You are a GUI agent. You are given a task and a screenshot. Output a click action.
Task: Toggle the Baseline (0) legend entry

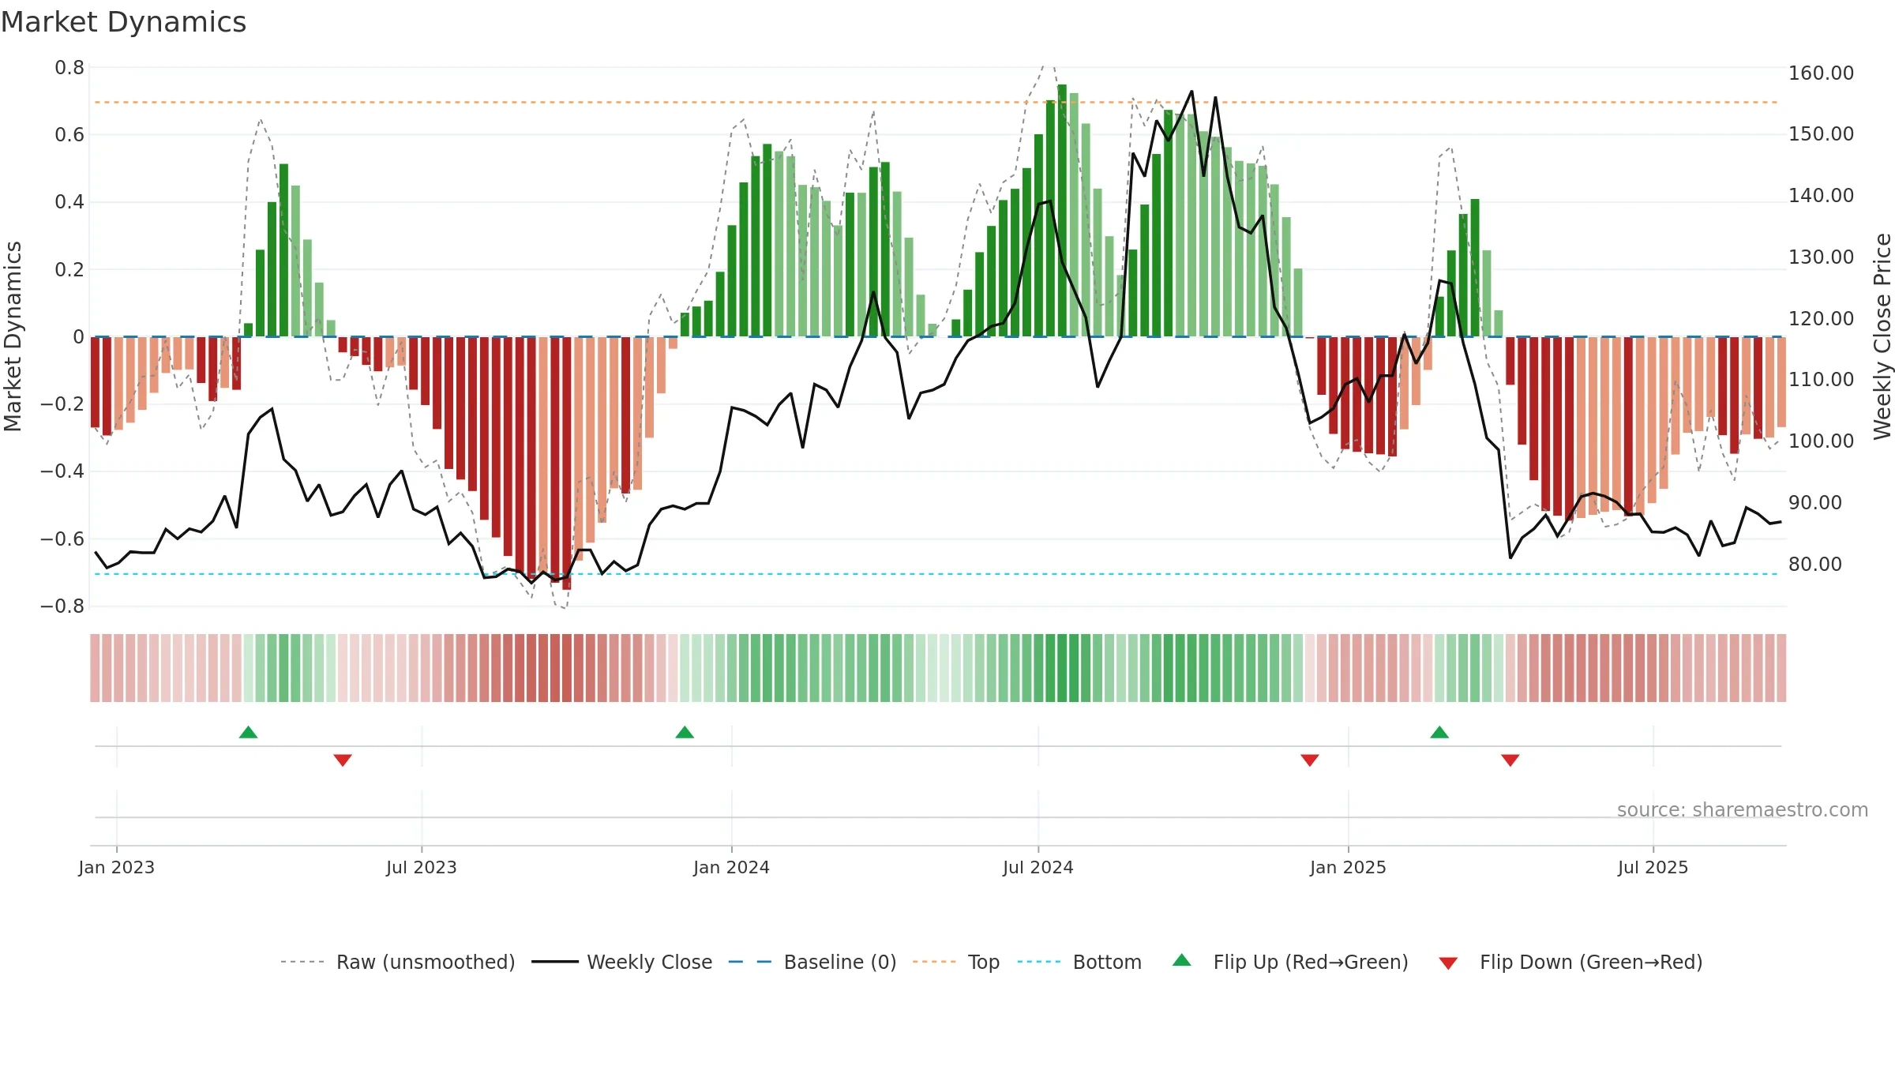tap(812, 962)
